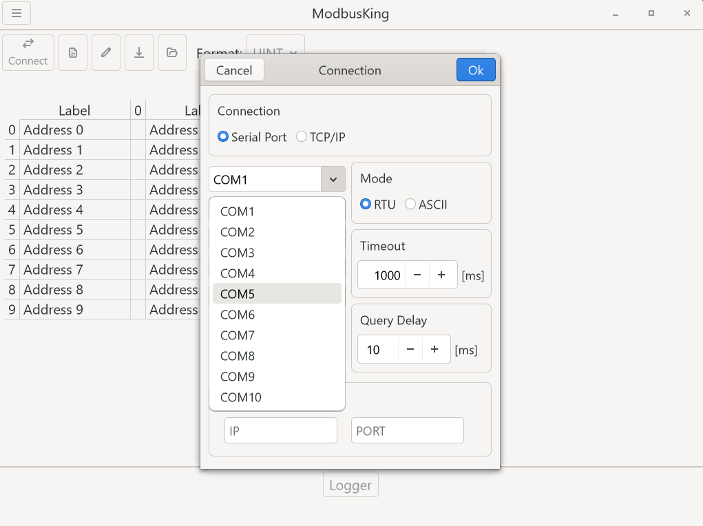The width and height of the screenshot is (703, 526).
Task: Click the document file toolbar icon
Action: [73, 53]
